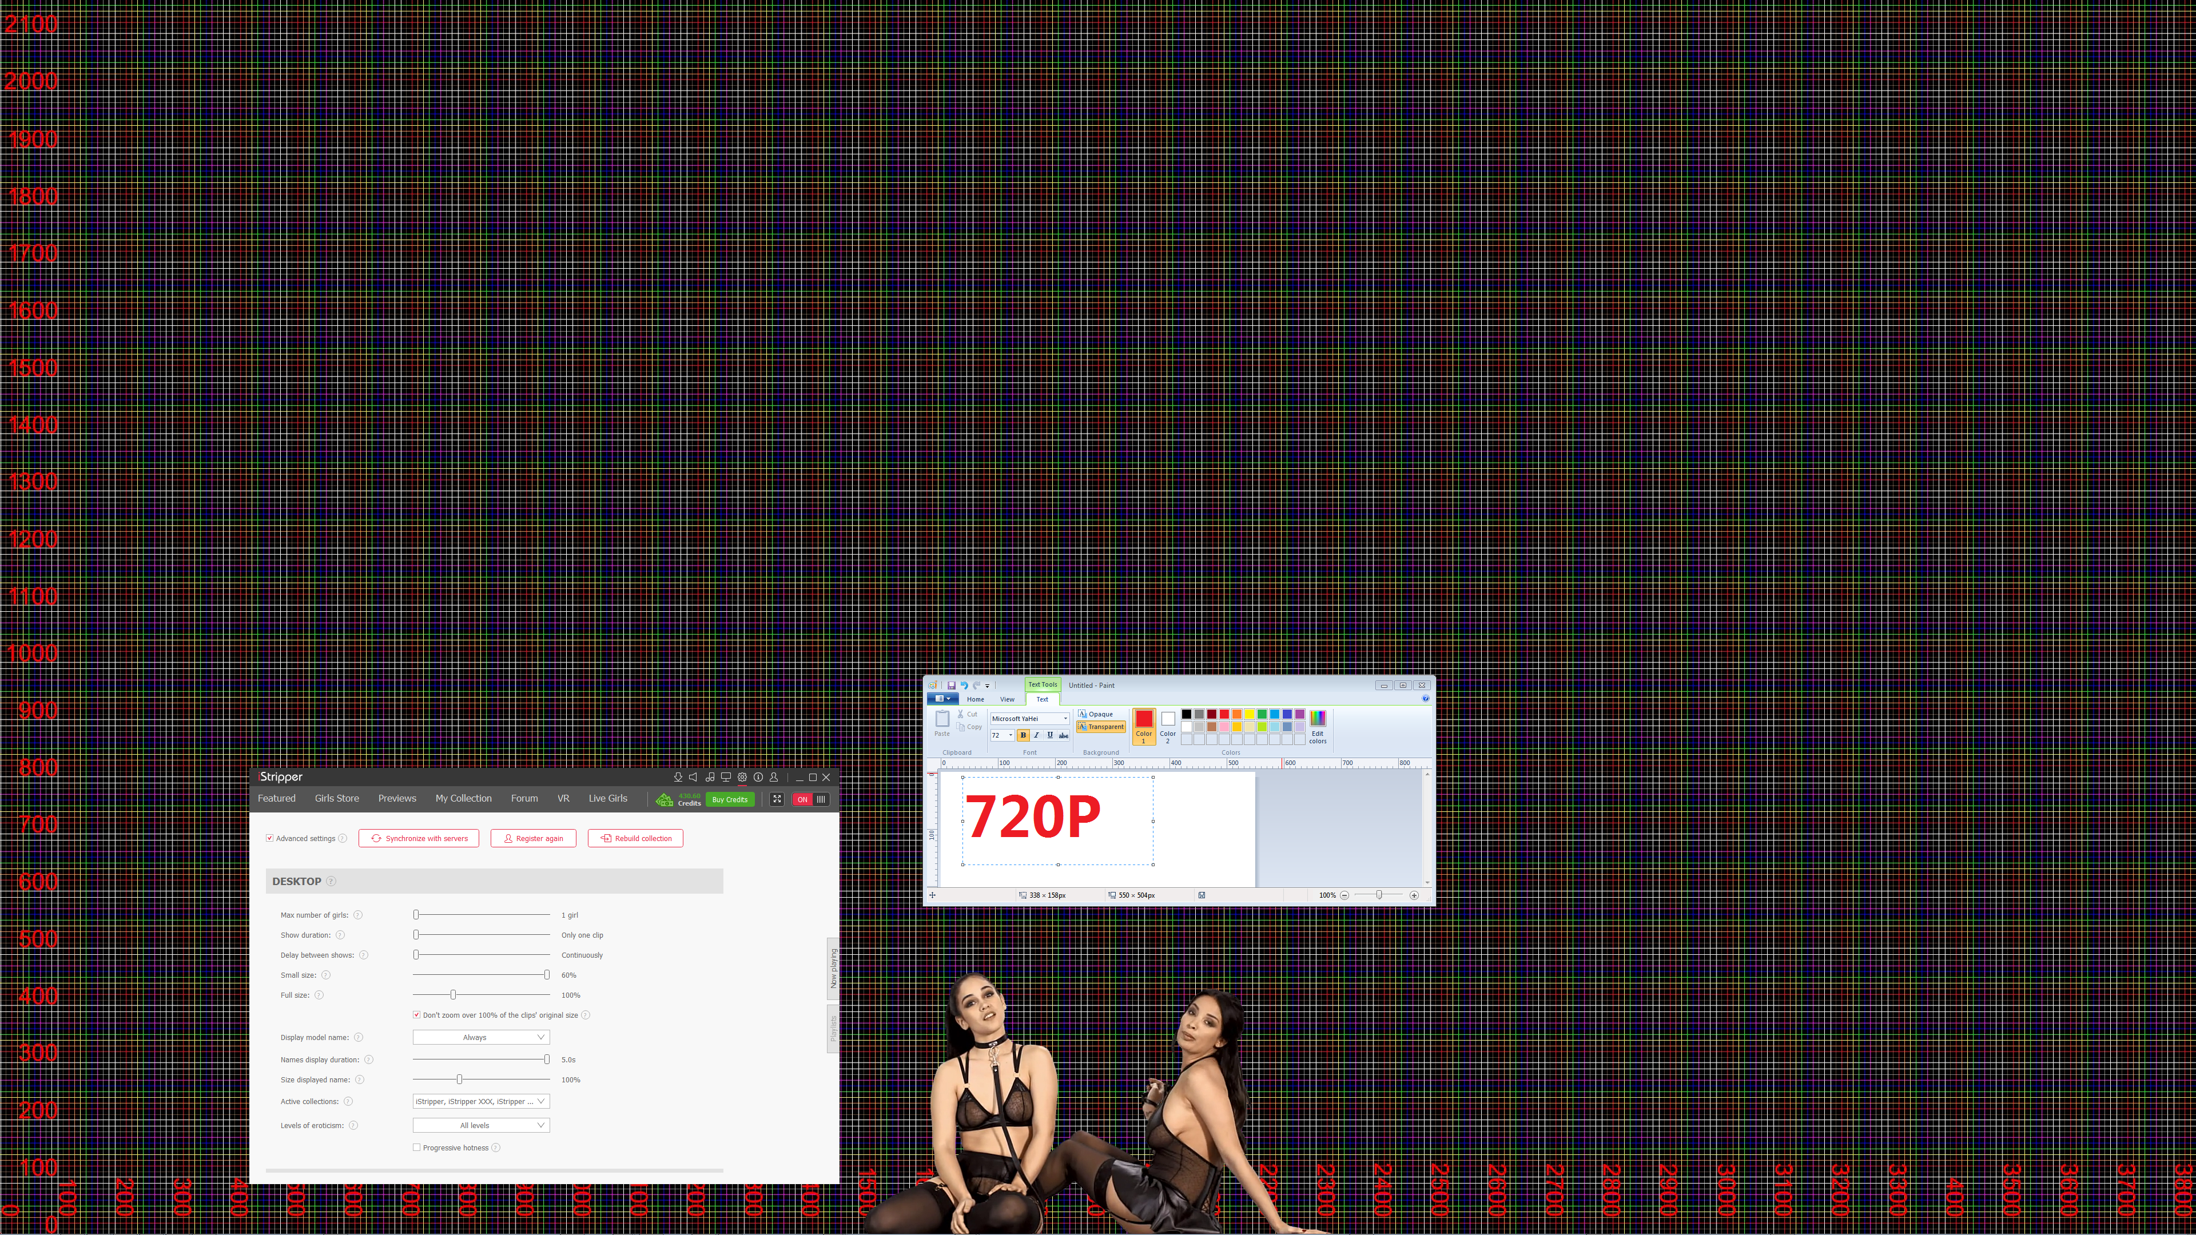Image resolution: width=2196 pixels, height=1235 pixels.
Task: Click the Undo arrow in Paint
Action: pyautogui.click(x=964, y=686)
